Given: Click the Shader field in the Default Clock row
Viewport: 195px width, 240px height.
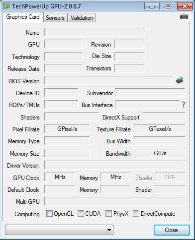Looking at the screenshot, I should [170, 189].
